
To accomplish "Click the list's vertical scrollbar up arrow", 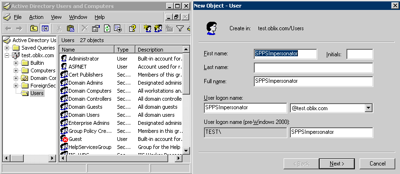I will [x=186, y=49].
